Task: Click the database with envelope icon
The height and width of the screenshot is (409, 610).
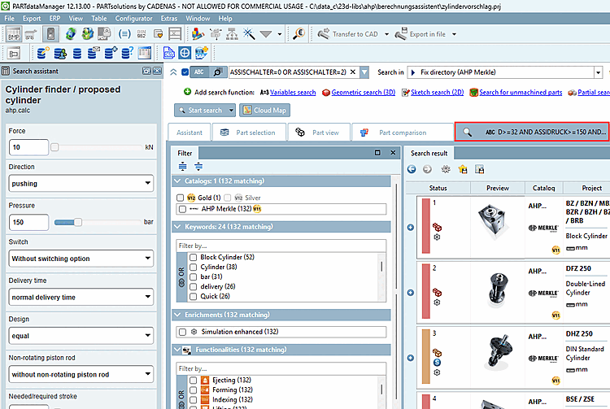Action: (94, 53)
